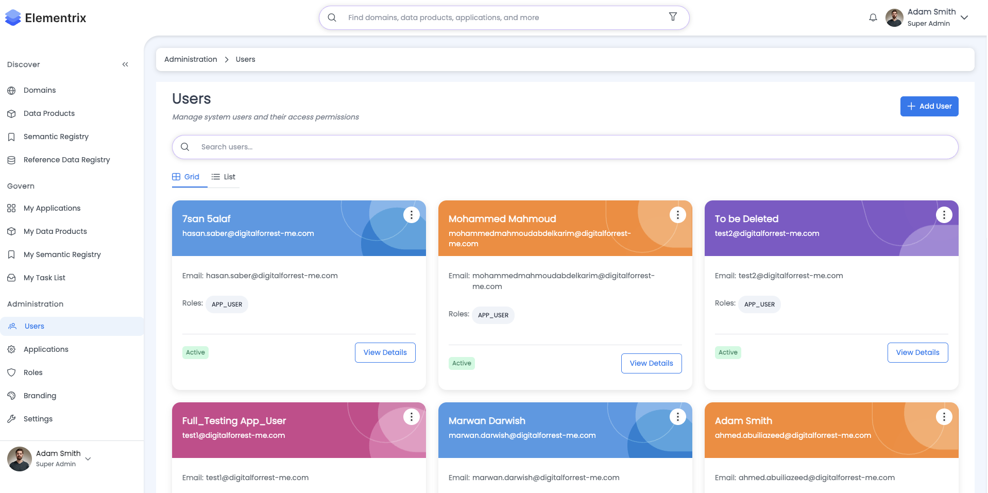Screen dimensions: 988x493
Task: Select the Grid view tab
Action: [186, 177]
